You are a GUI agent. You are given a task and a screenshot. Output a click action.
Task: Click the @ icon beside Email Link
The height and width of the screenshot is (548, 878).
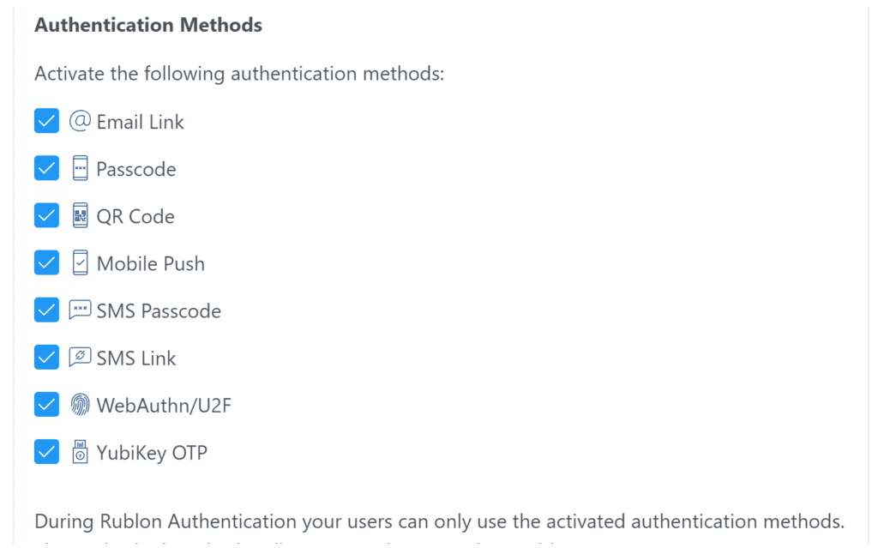(80, 122)
